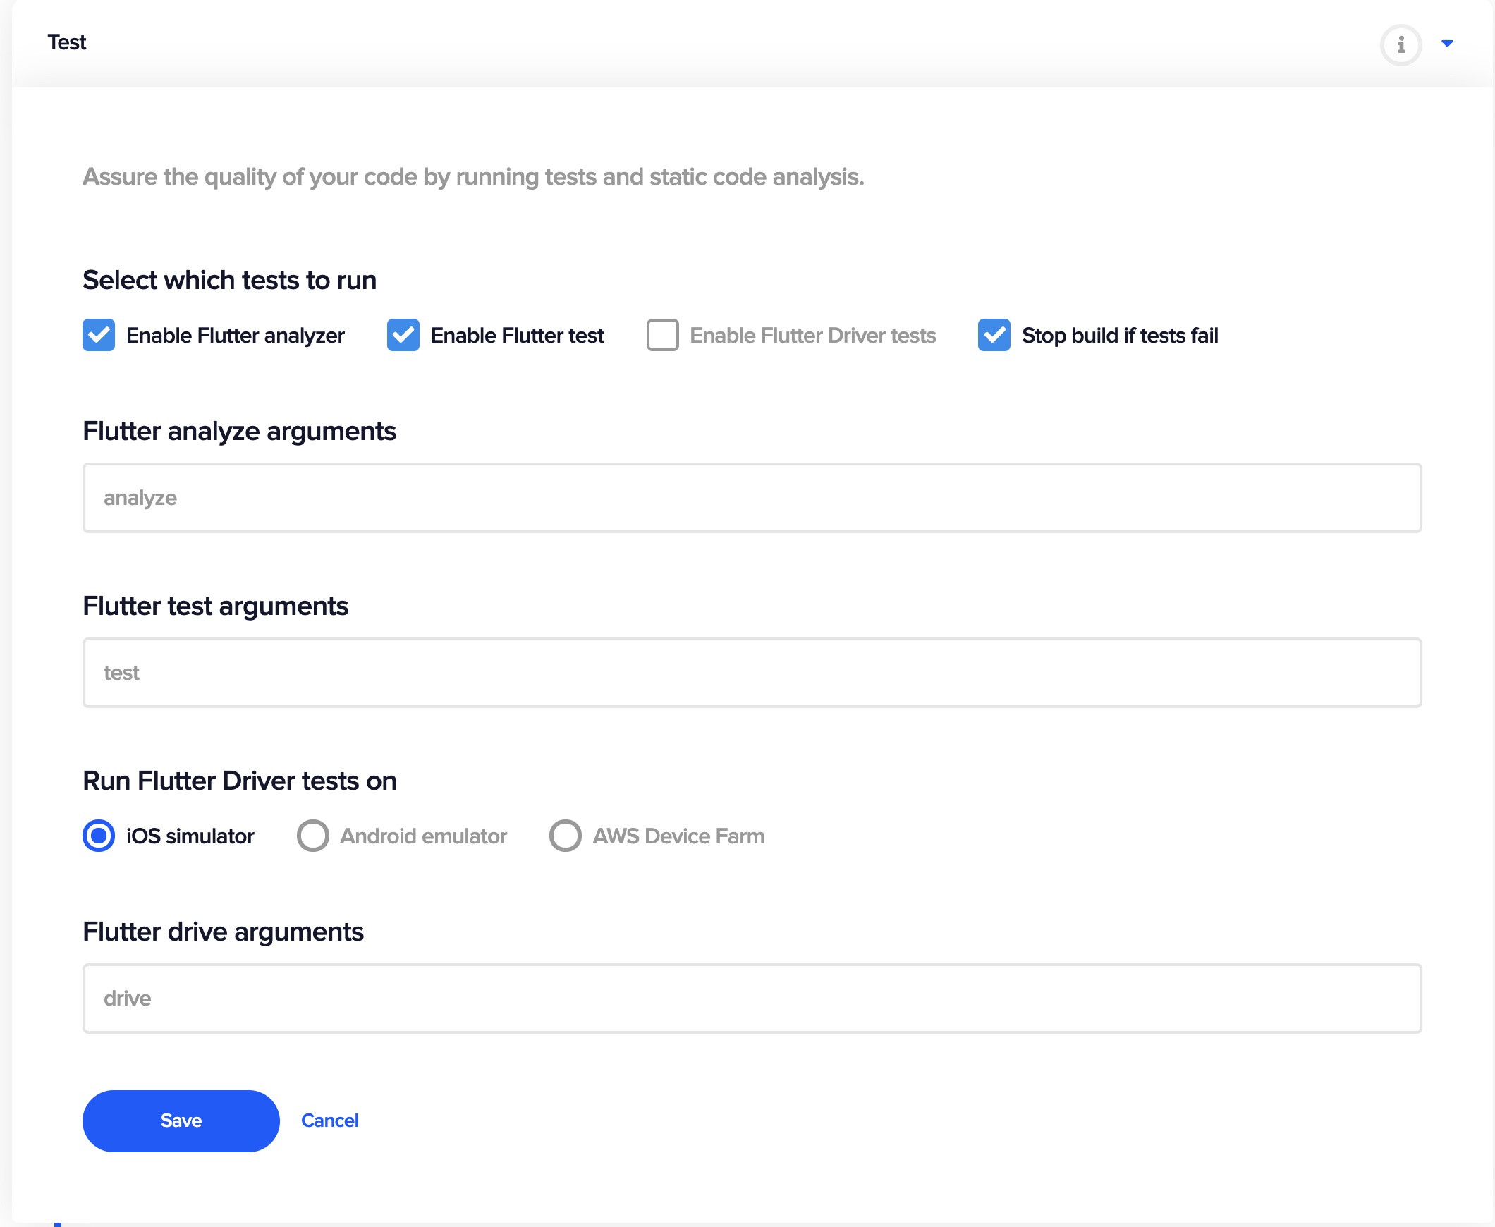Click into Flutter drive arguments field
The width and height of the screenshot is (1495, 1227).
pyautogui.click(x=752, y=998)
